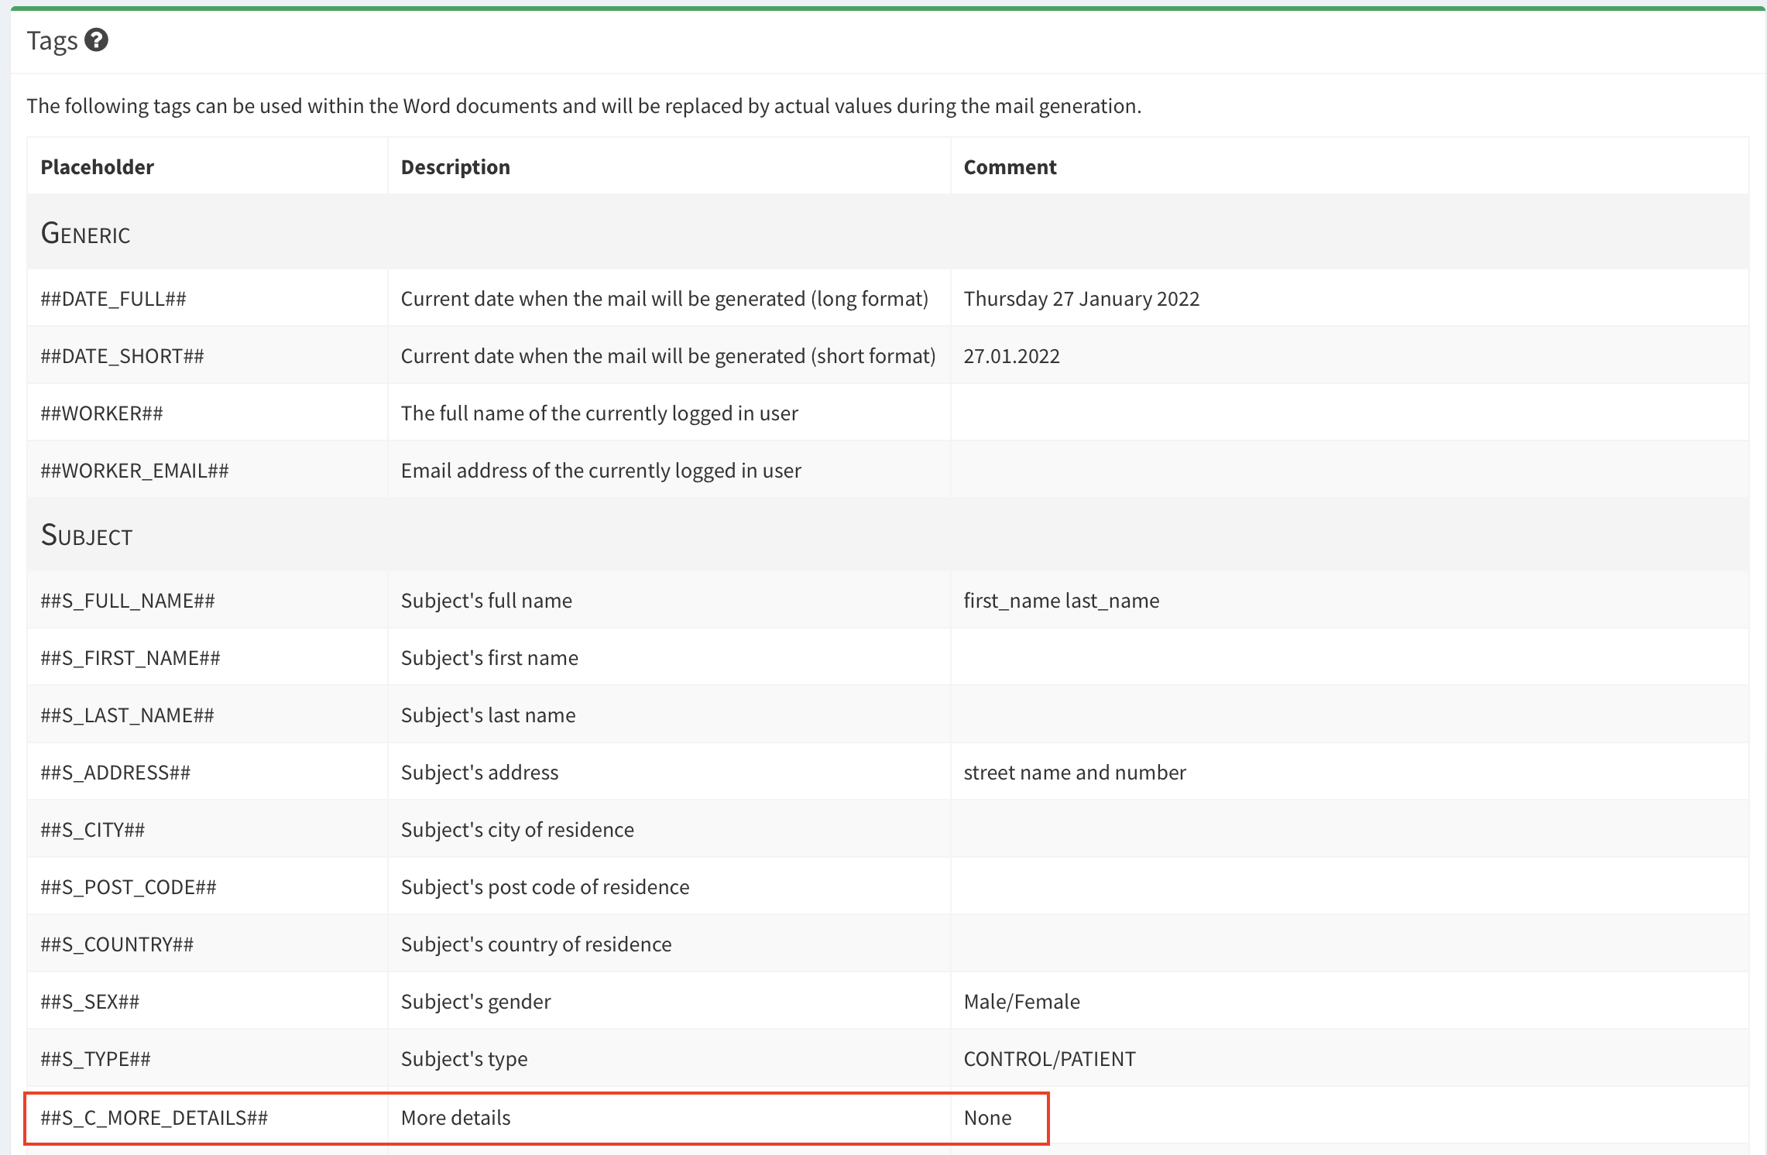Select the ##DATE_FULL## placeholder text
The height and width of the screenshot is (1155, 1767).
point(113,299)
